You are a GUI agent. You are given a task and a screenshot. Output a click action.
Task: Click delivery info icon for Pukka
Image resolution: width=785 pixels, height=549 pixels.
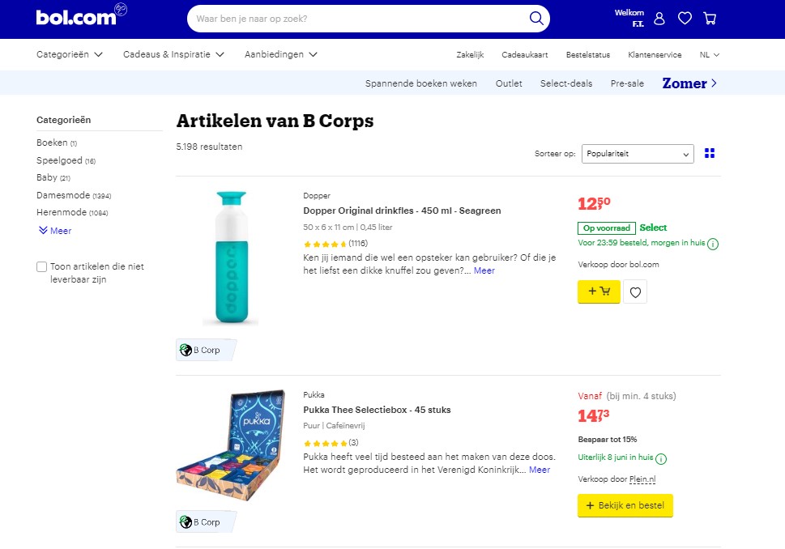click(x=661, y=459)
